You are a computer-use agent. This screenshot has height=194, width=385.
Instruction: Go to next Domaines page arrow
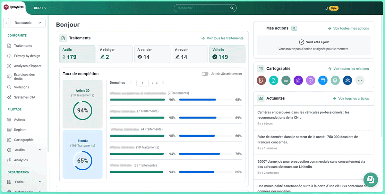163,83
